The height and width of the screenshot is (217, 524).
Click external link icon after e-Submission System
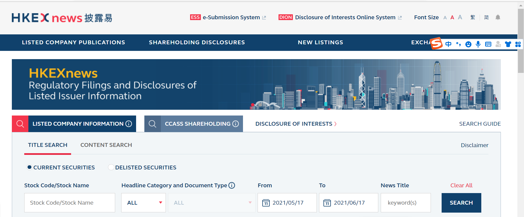pyautogui.click(x=264, y=18)
